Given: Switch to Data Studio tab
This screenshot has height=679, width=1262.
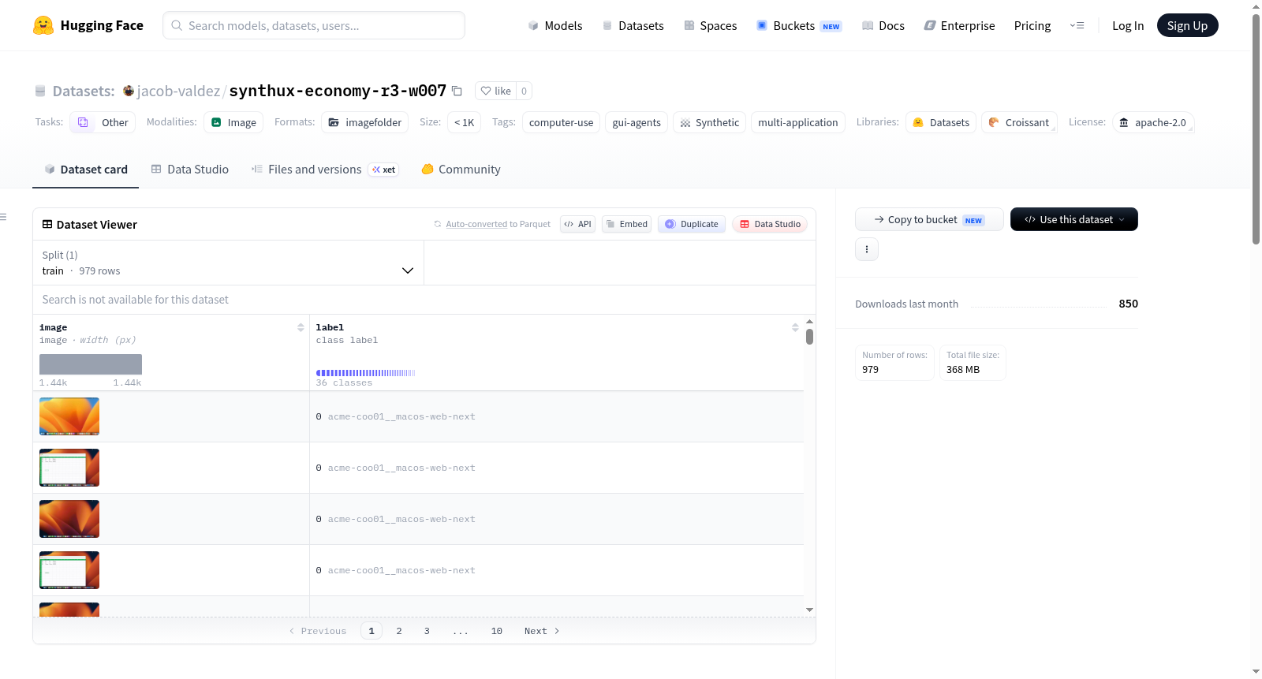Looking at the screenshot, I should point(190,169).
